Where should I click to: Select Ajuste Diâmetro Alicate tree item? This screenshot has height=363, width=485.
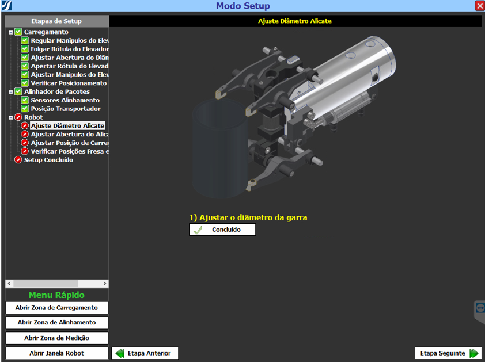(67, 125)
